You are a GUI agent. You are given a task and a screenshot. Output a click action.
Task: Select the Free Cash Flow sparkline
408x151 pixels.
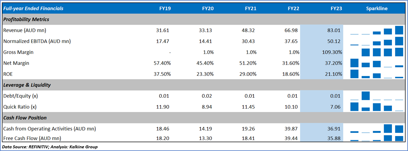(x=377, y=138)
